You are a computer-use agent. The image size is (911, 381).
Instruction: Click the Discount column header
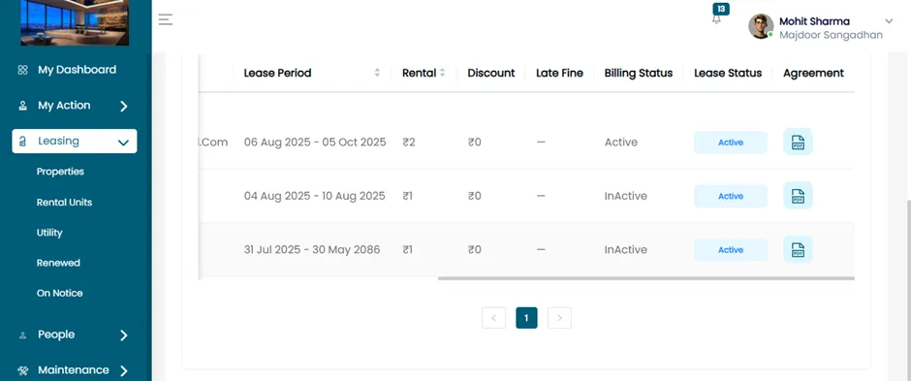tap(491, 73)
